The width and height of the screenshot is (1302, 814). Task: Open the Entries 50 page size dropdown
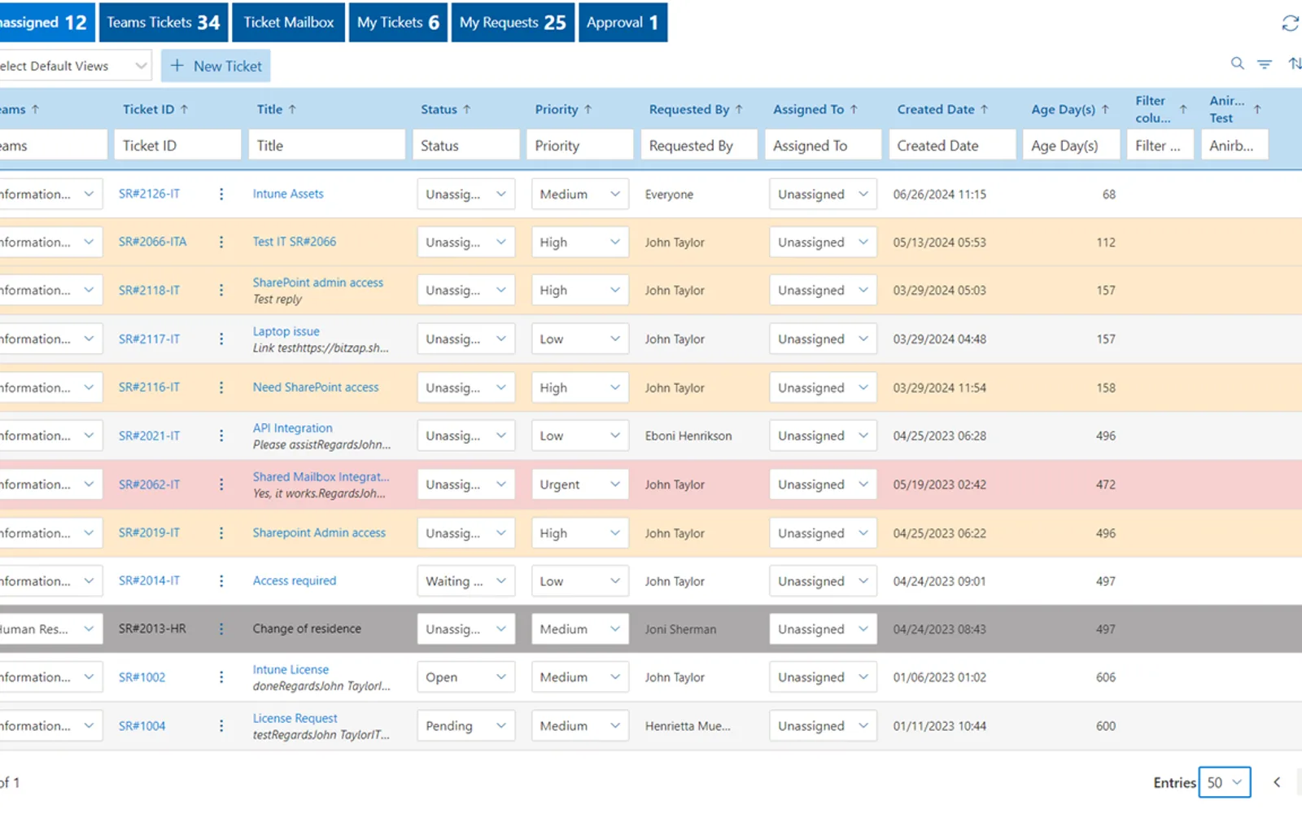[x=1225, y=782]
